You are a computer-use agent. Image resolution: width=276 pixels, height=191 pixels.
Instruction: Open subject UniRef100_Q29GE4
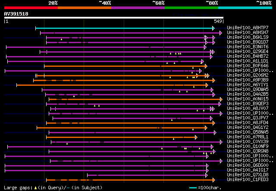248,52
